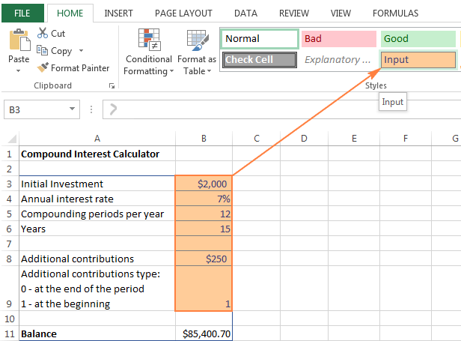This screenshot has width=461, height=341.
Task: Switch to the FORMULAS tab
Action: [x=395, y=13]
